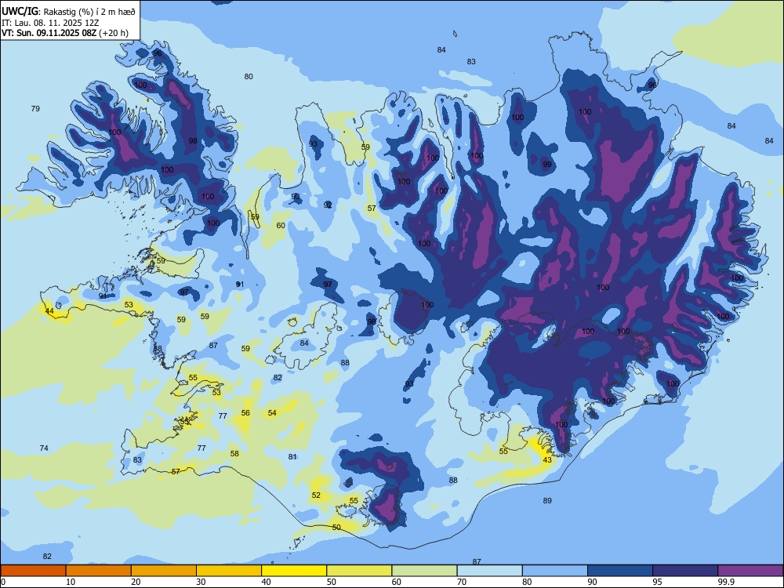This screenshot has height=588, width=784.
Task: Click the humidity value '54' on the map
Action: point(272,413)
